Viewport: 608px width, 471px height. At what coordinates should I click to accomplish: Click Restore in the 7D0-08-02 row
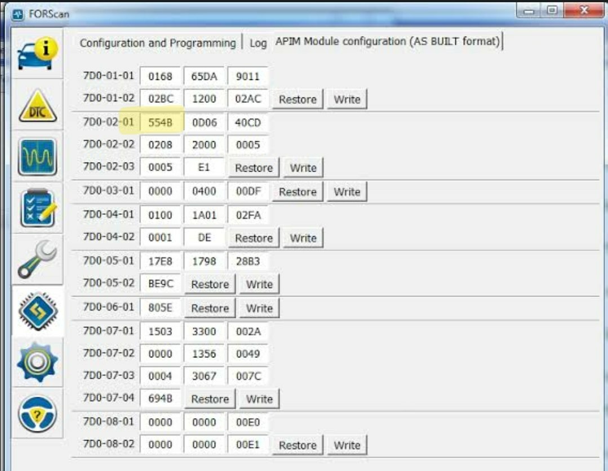[x=298, y=445]
